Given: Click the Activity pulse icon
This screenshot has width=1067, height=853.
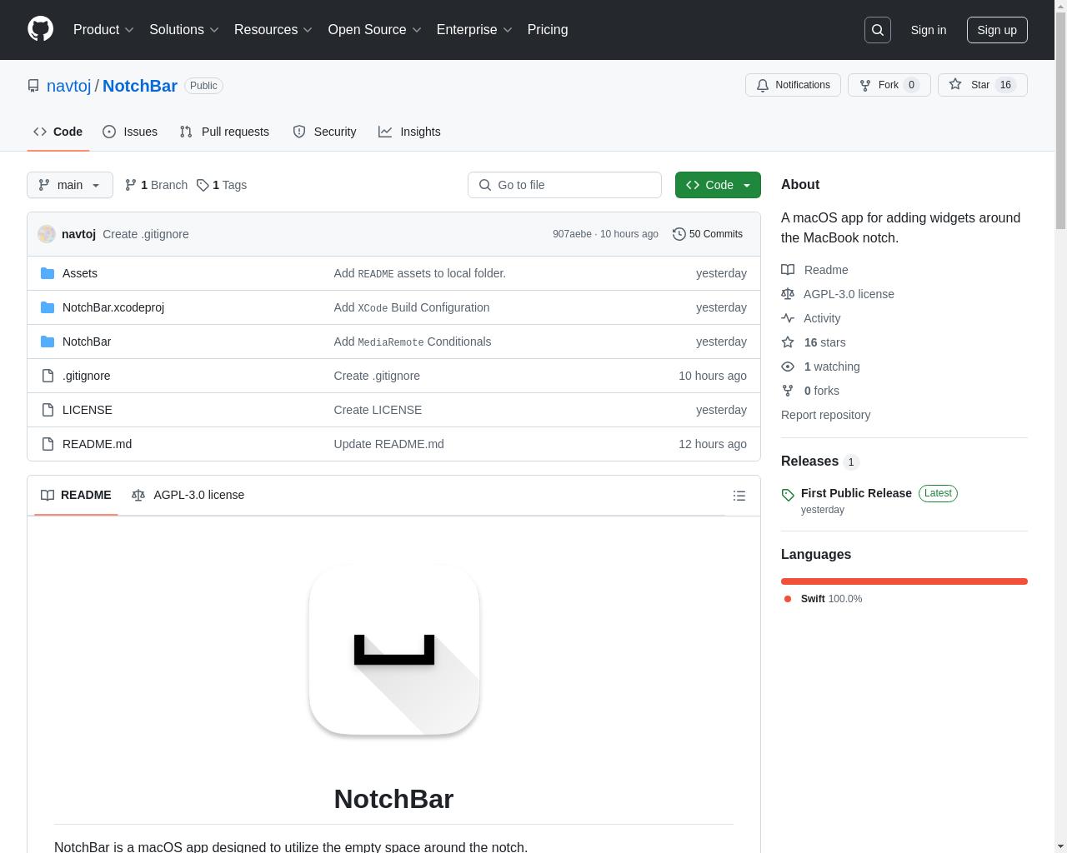Looking at the screenshot, I should (x=788, y=318).
